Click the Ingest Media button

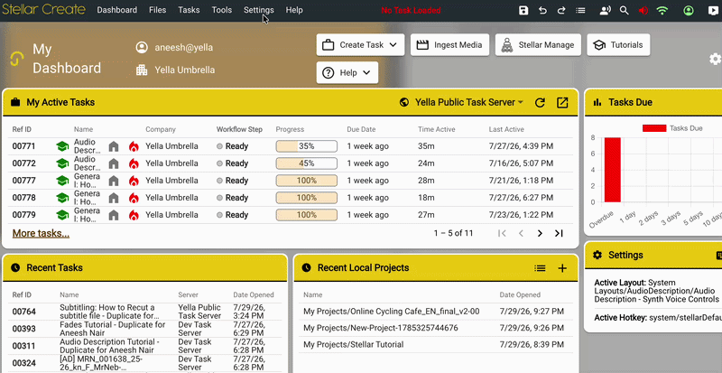tap(449, 45)
